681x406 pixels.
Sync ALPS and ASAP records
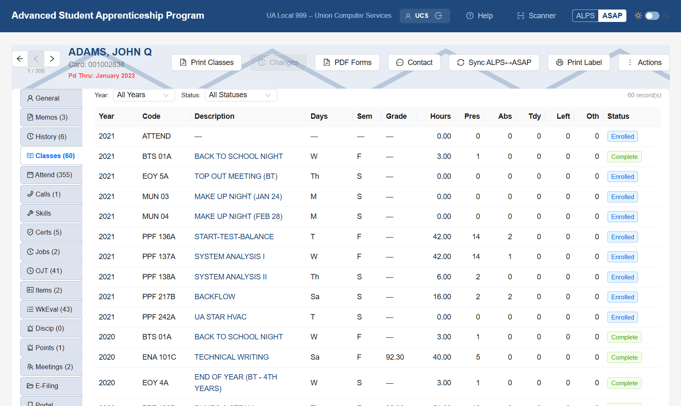click(494, 62)
